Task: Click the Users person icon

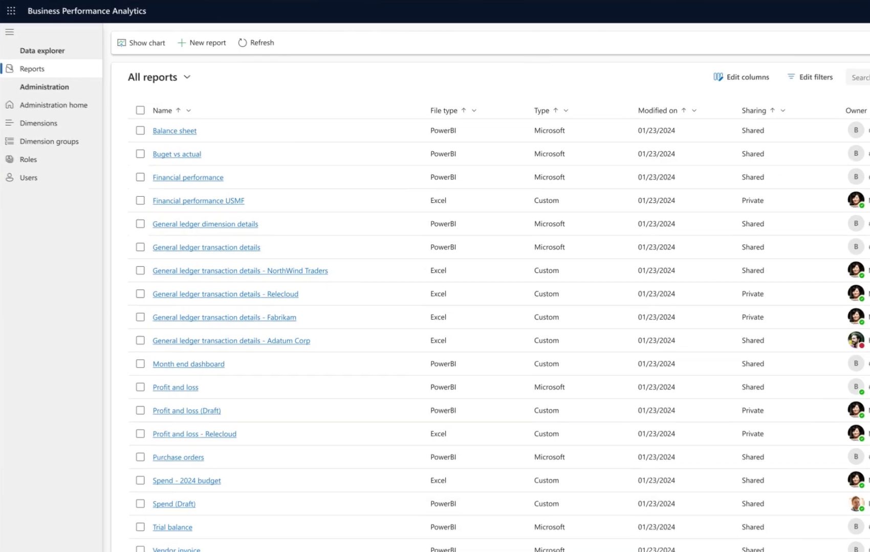Action: coord(9,177)
